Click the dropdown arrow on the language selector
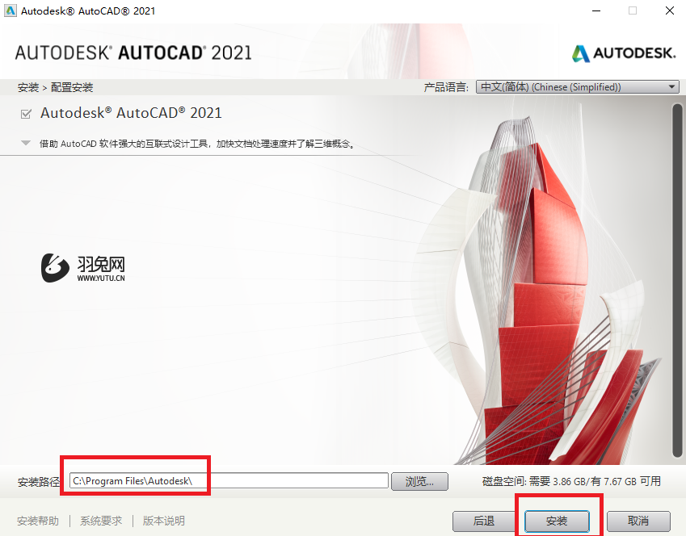The width and height of the screenshot is (686, 536). (671, 86)
